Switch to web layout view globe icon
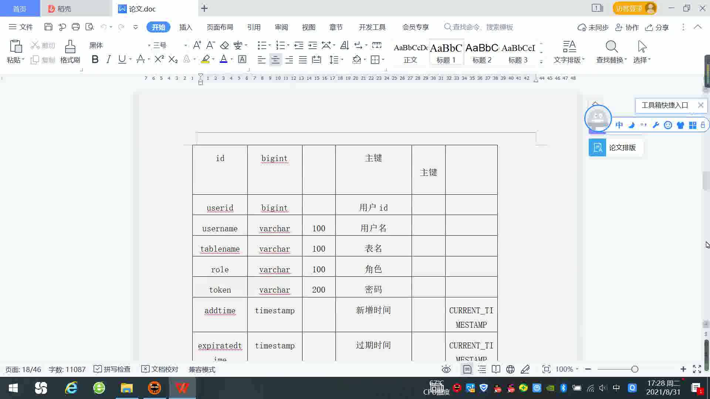Viewport: 710px width, 399px height. (x=510, y=369)
